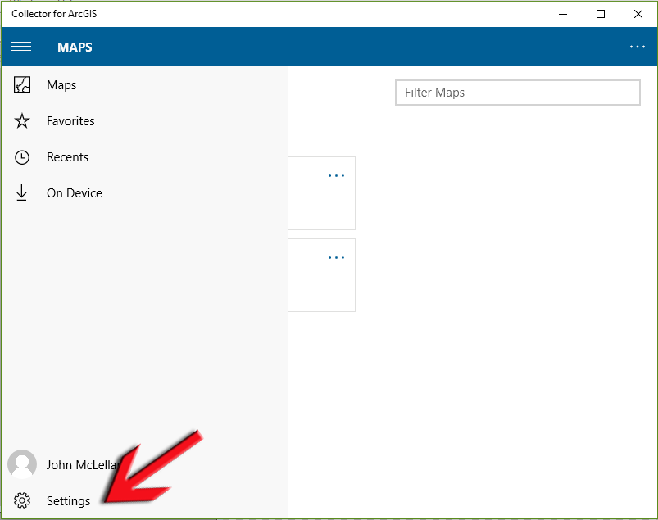Image resolution: width=658 pixels, height=520 pixels.
Task: Close the Collector for ArcGIS window
Action: tap(638, 14)
